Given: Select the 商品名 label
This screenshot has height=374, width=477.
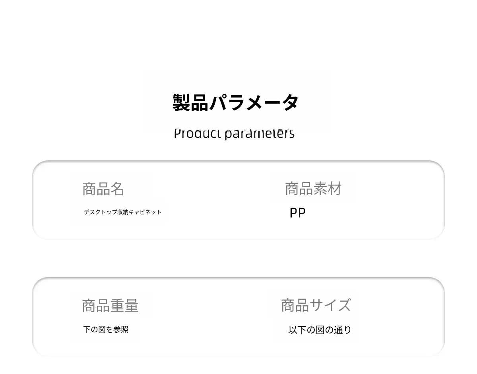Looking at the screenshot, I should 103,189.
